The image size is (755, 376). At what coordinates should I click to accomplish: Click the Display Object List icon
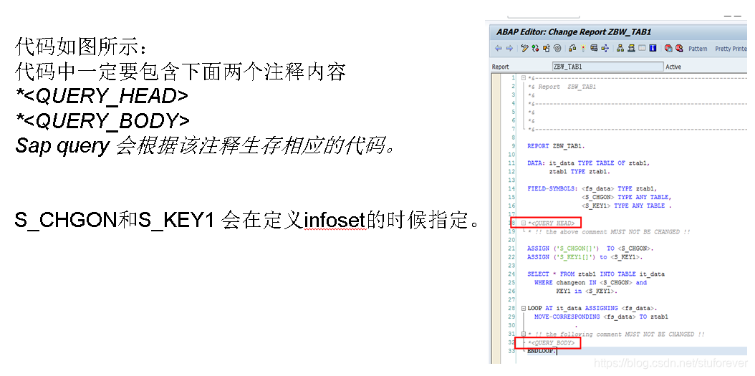coord(605,48)
